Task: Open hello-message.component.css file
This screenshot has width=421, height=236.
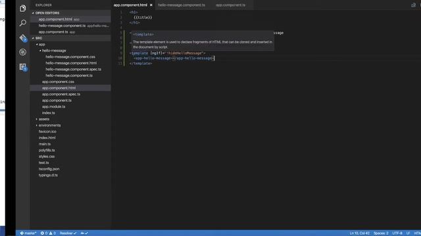Action: click(70, 57)
